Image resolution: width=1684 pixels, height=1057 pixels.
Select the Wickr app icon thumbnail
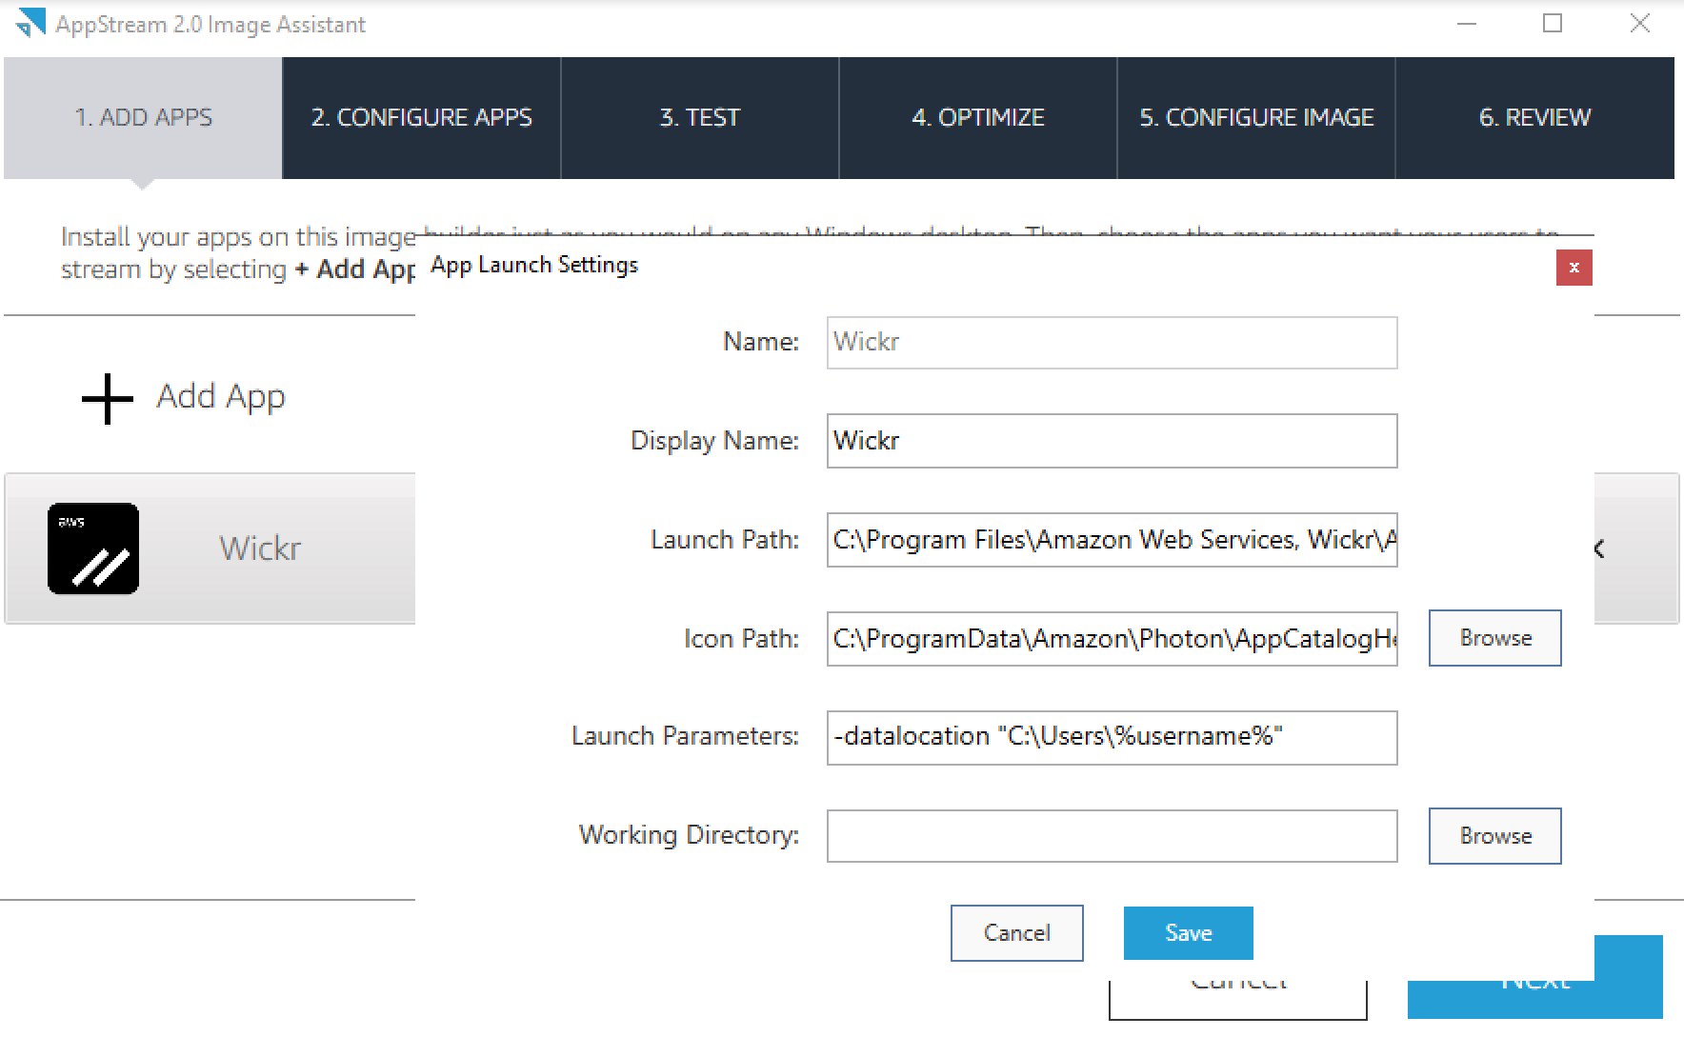click(x=92, y=548)
